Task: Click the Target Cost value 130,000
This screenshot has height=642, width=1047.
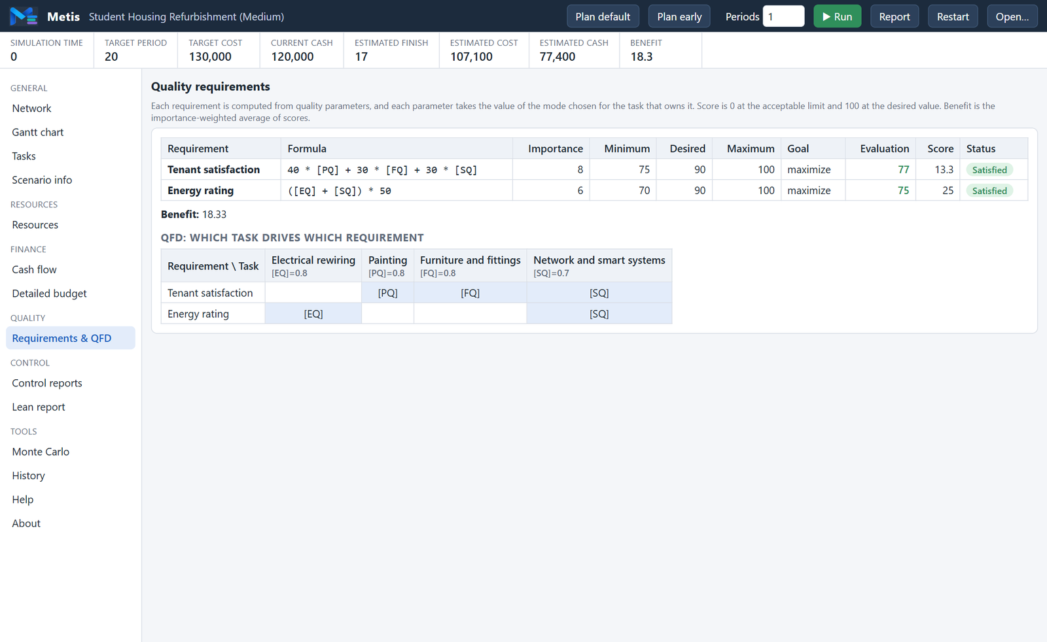Action: click(210, 57)
